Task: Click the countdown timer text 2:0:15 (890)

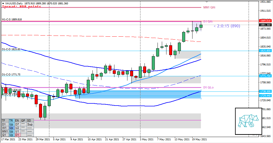Action: coord(227,26)
